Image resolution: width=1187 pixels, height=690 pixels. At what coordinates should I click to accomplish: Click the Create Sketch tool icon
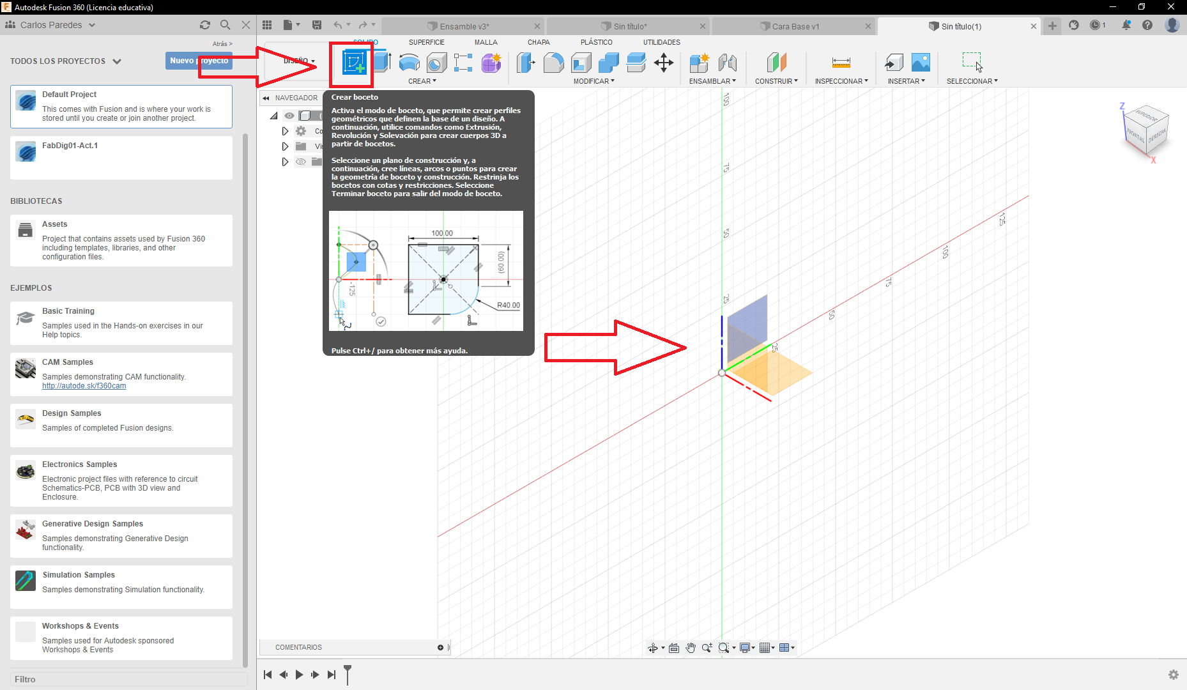tap(353, 63)
